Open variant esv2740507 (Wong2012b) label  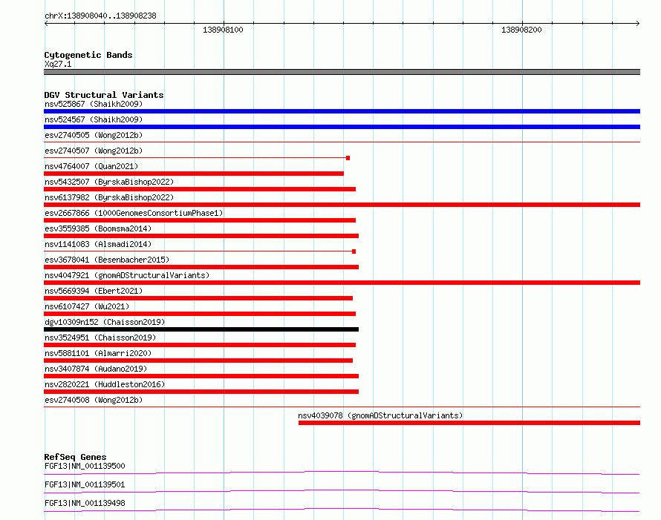[x=94, y=151]
